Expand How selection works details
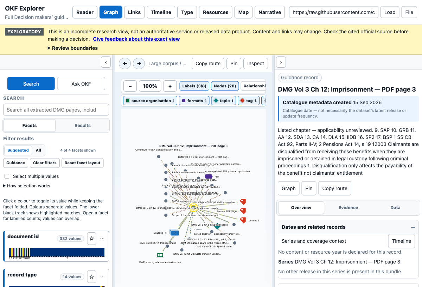 (x=27, y=186)
